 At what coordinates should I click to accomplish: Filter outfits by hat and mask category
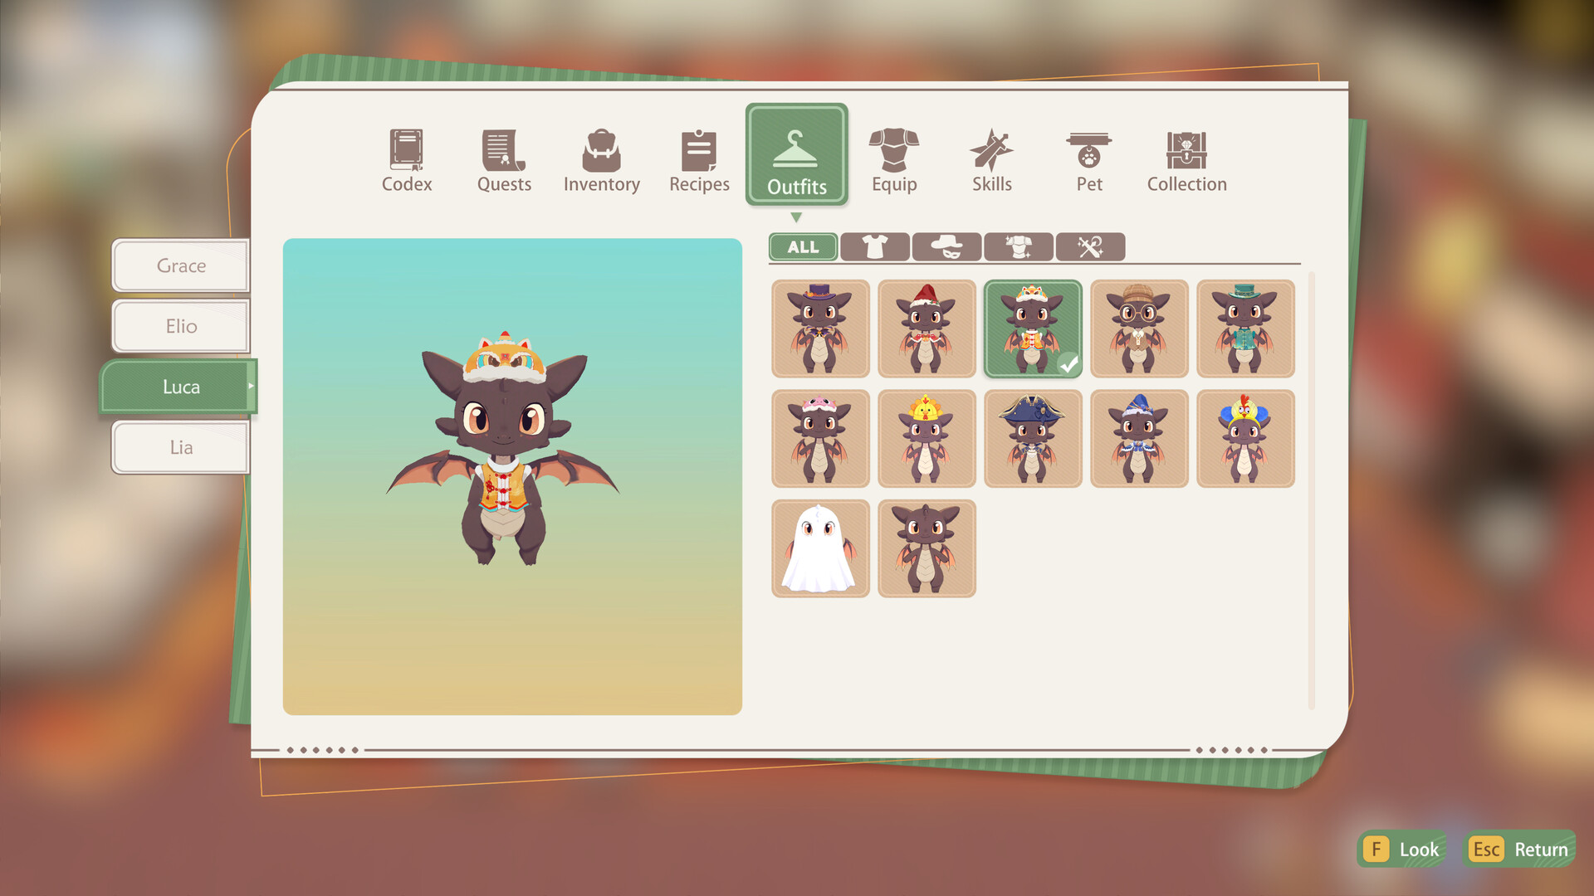(x=946, y=246)
